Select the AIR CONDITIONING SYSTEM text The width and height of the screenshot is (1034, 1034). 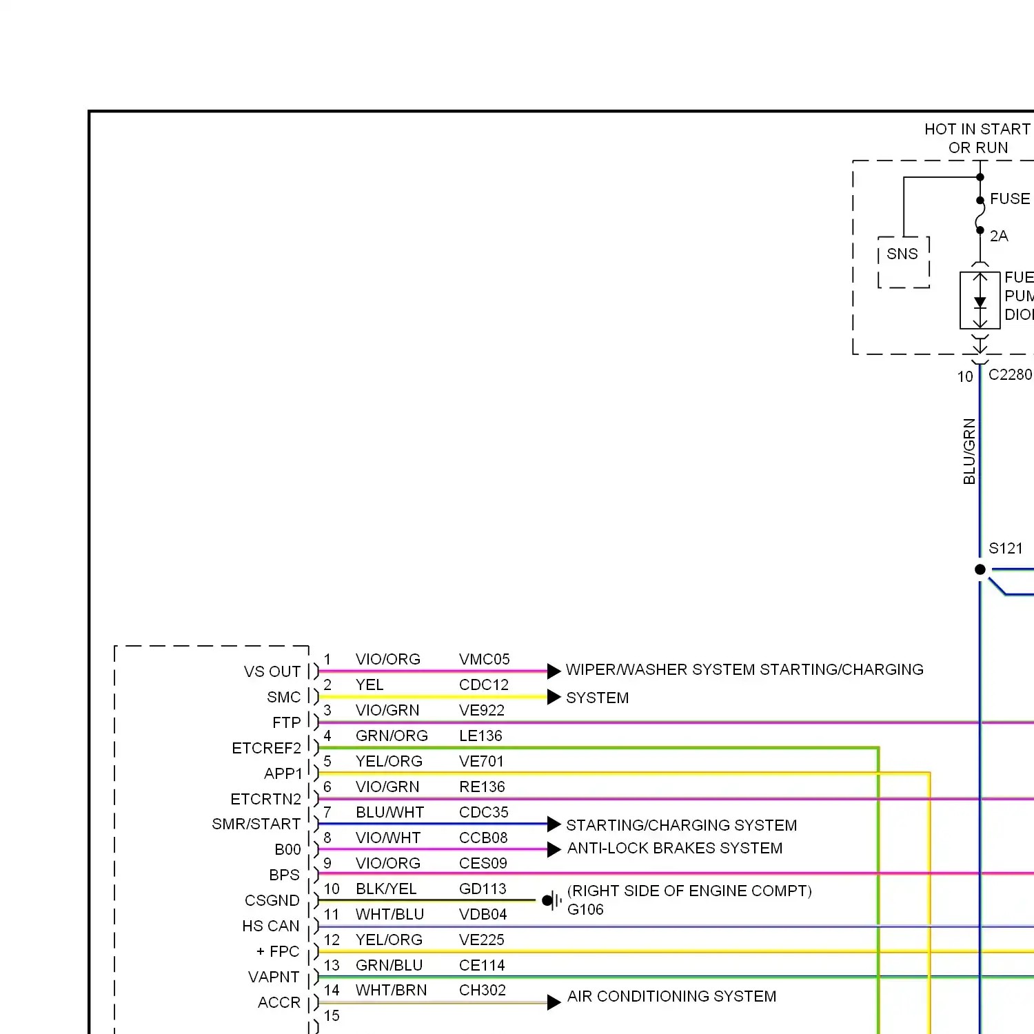click(x=671, y=996)
